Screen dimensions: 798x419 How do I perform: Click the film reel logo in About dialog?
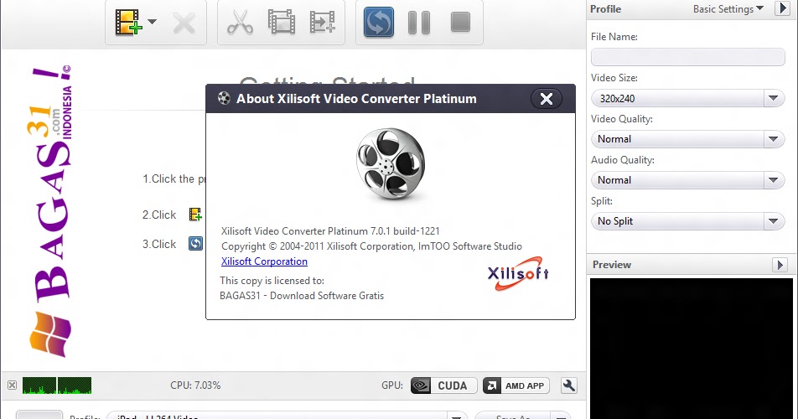(391, 164)
